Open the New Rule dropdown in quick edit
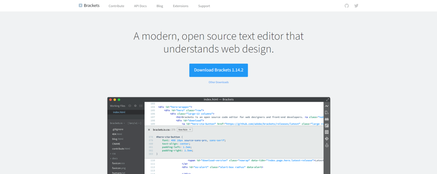Screen dimensions: 437x174 tap(184, 129)
